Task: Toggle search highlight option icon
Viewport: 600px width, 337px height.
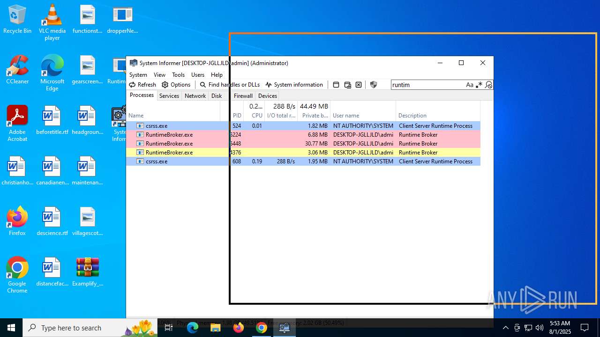Action: click(x=488, y=85)
